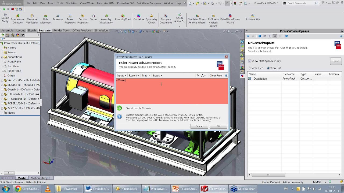Click the Windows Start button
Screen dimensions: 344x193
tap(6, 189)
